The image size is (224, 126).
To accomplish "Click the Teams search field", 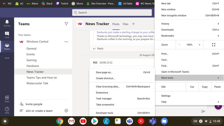I will pos(112,13).
